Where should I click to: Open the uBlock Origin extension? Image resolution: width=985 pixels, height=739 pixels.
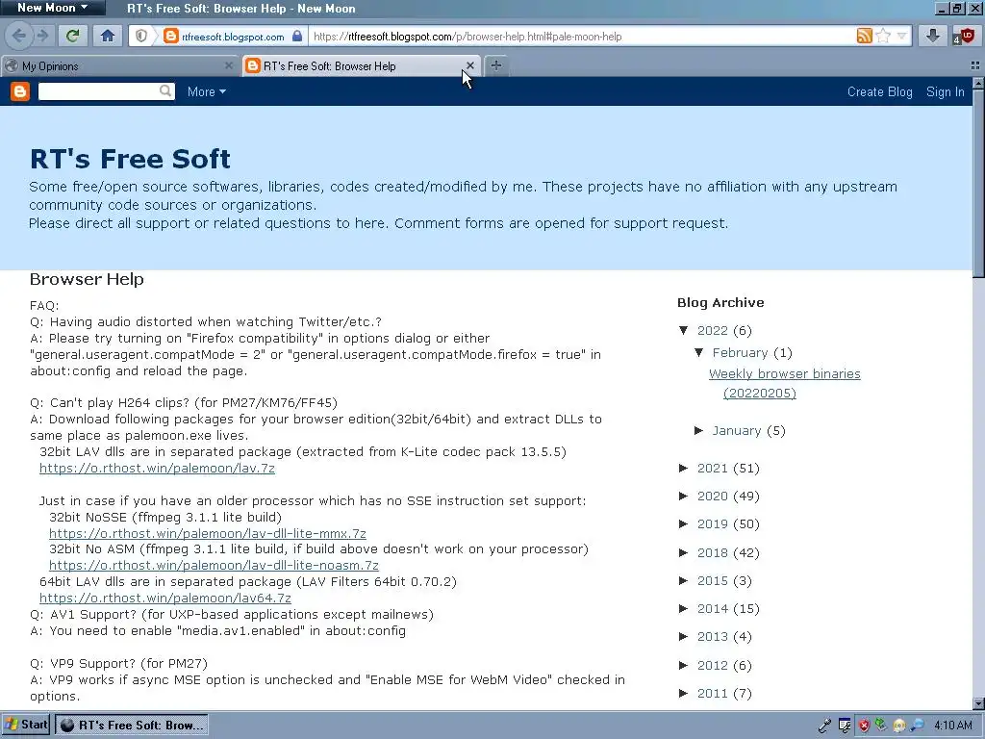[x=965, y=36]
